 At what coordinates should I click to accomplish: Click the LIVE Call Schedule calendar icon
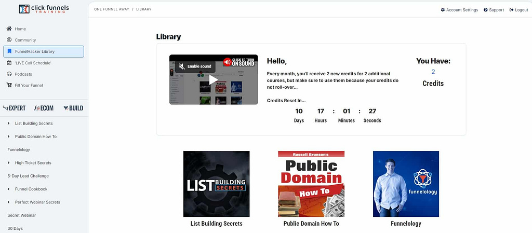[9, 63]
